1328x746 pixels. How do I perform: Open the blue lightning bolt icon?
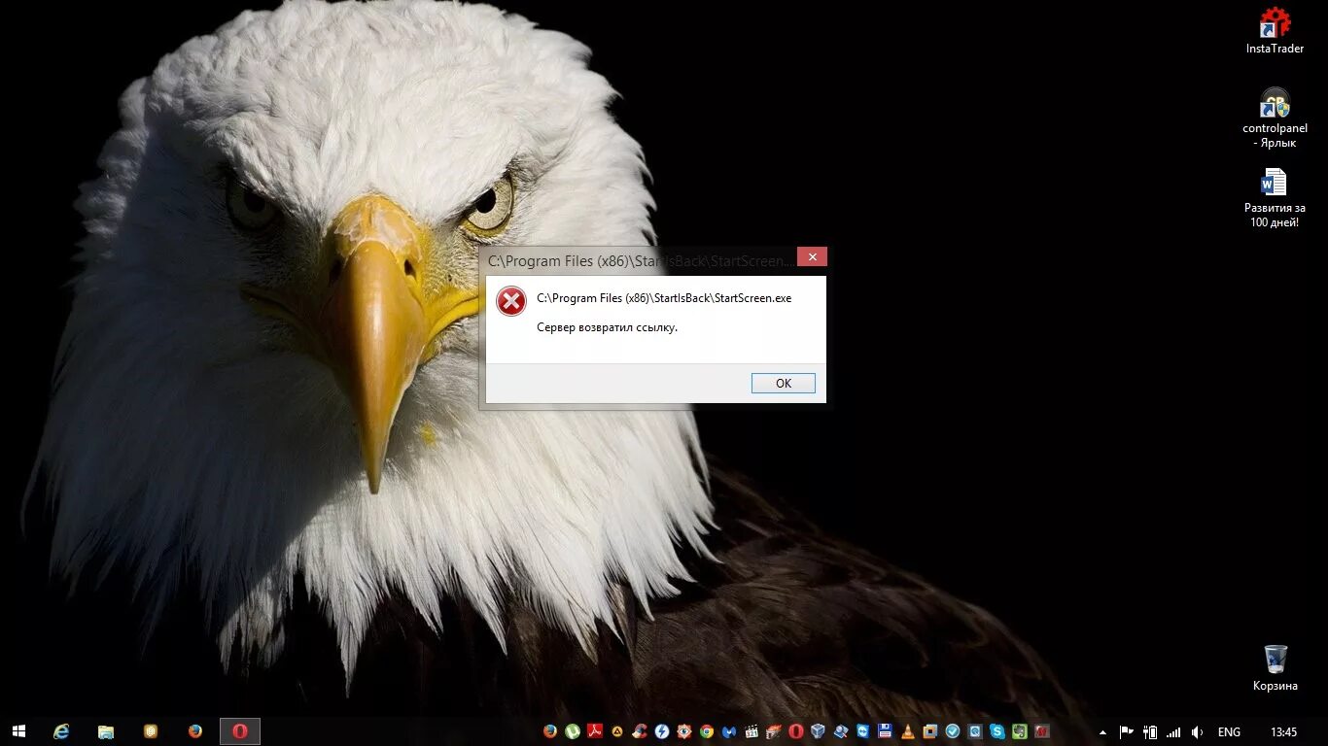coord(661,731)
